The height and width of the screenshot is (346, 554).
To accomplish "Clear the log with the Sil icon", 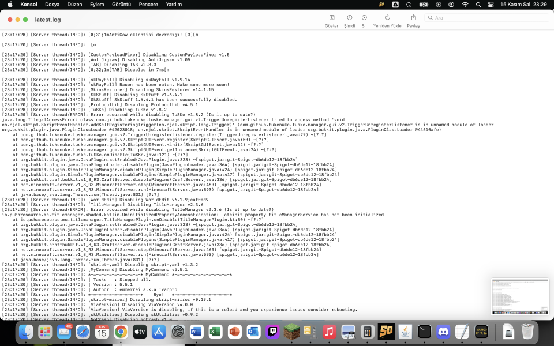I will click(364, 18).
